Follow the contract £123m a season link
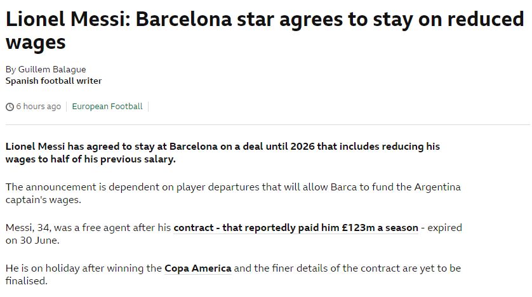Viewport: 532px width, 297px height. tap(296, 227)
